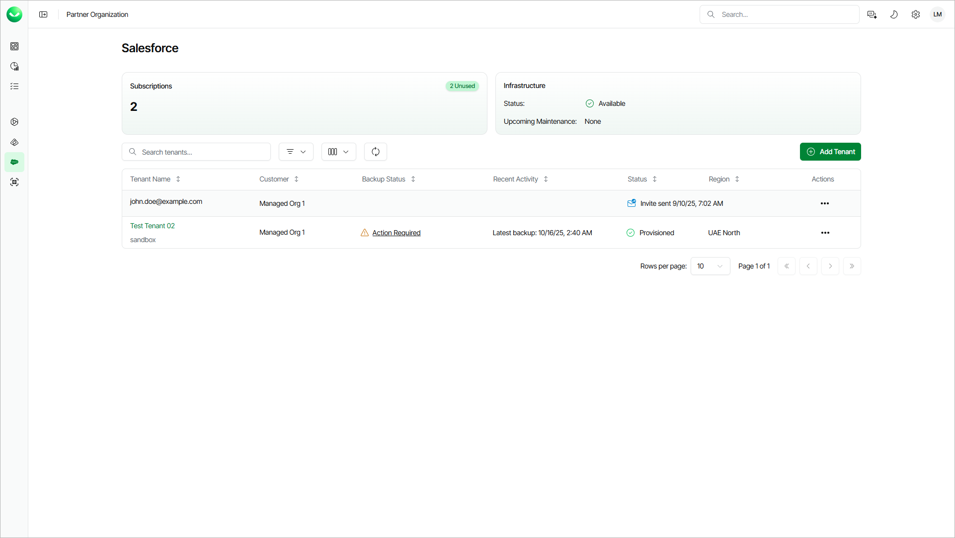Toggle the sidebar panel icon
Viewport: 955px width, 538px height.
[43, 14]
